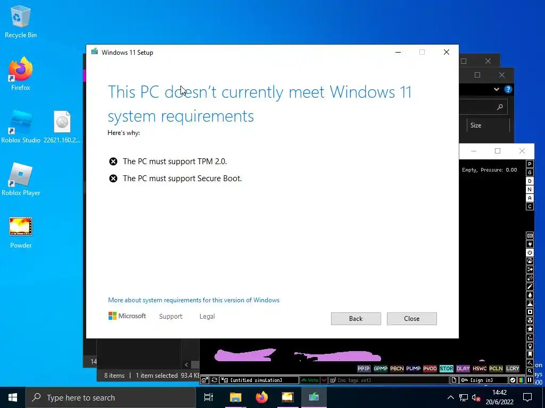Toggle A ambient heat quick option
Screen dimensions: 545x408
tap(530, 198)
